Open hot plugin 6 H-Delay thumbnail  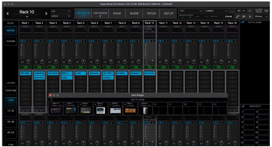[131, 111]
